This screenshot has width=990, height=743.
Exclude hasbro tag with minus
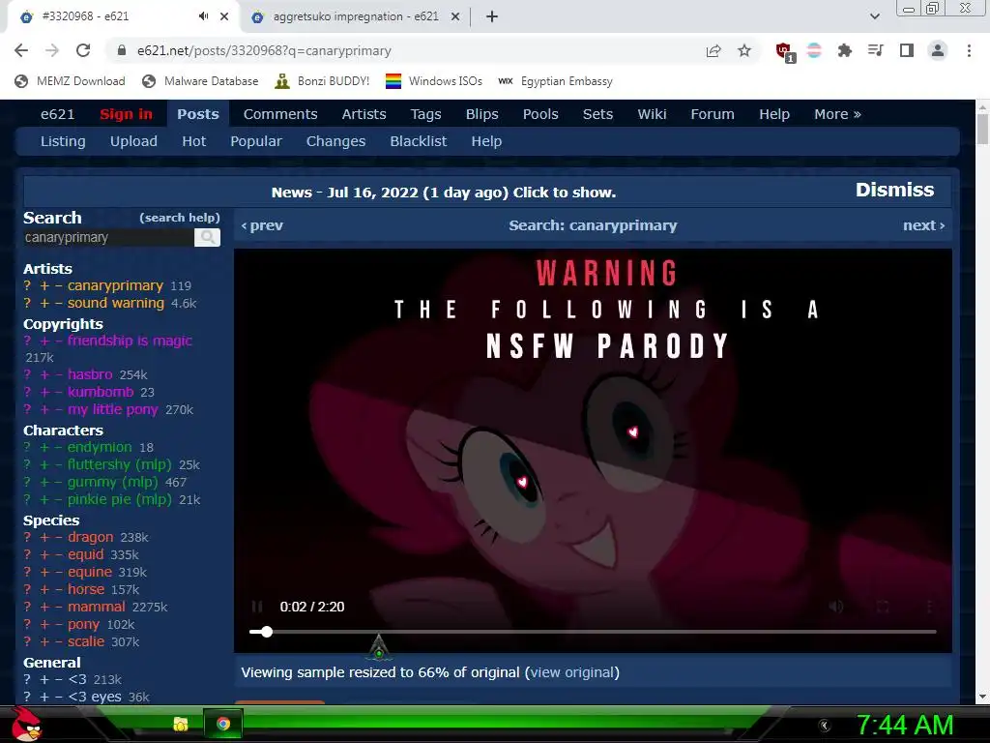tap(59, 374)
